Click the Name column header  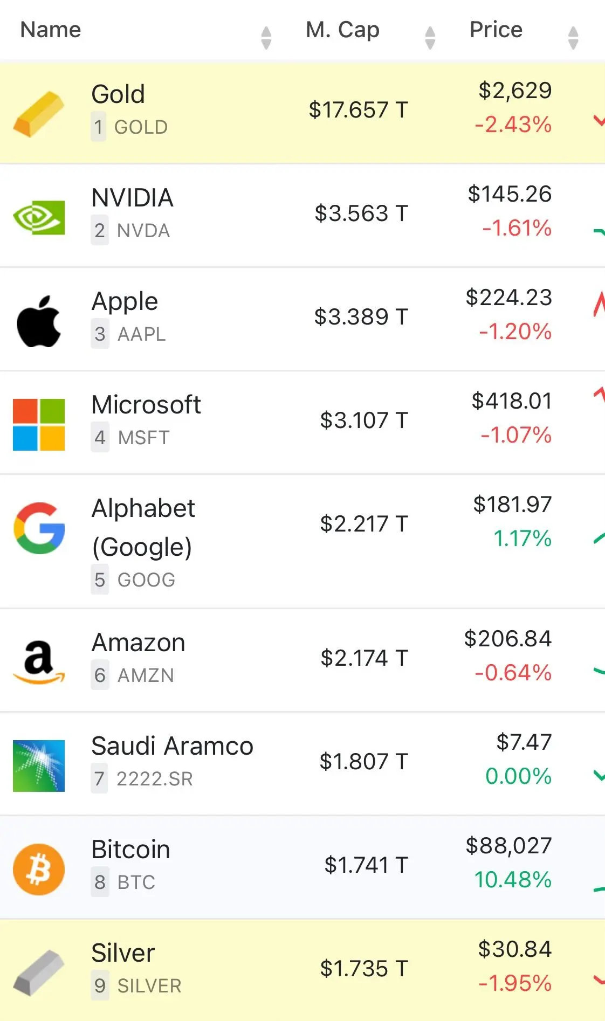(x=51, y=30)
